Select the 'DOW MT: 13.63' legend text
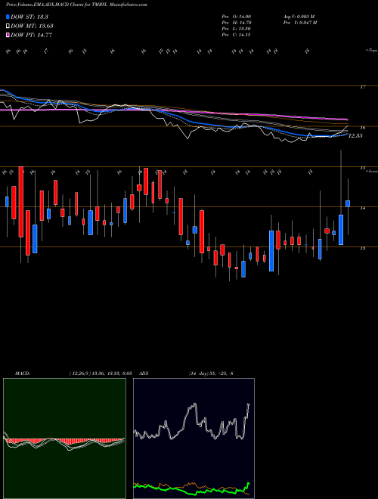 tap(32, 26)
